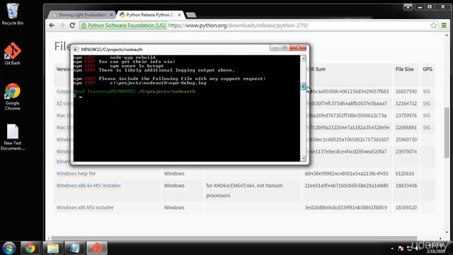The image size is (453, 255).
Task: Bookmark this page with the star icon
Action: pyautogui.click(x=433, y=25)
